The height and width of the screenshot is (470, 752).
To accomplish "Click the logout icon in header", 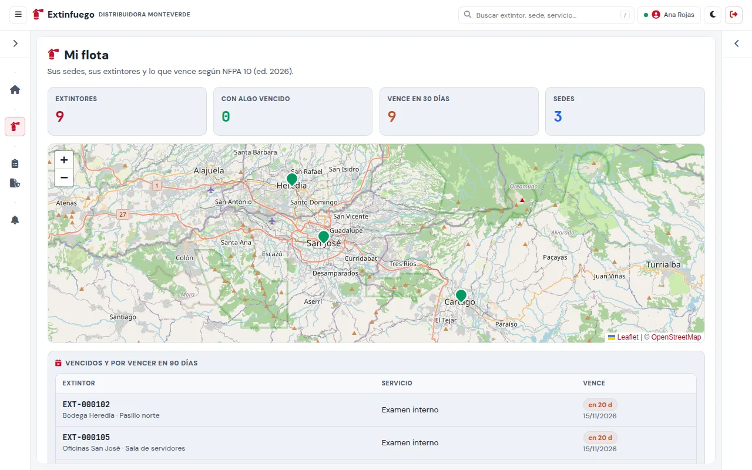I will tap(734, 15).
